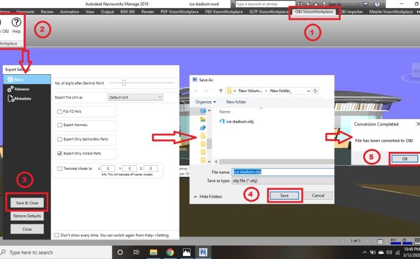Click the shopping cart icon in title bar
This screenshot has width=420, height=259.
point(365,4)
